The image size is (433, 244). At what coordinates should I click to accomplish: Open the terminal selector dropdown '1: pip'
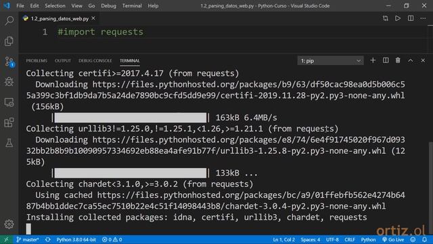pyautogui.click(x=331, y=60)
